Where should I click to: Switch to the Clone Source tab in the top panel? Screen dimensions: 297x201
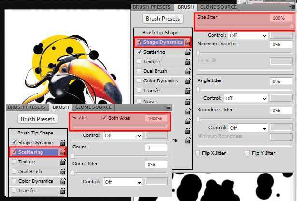pyautogui.click(x=218, y=7)
